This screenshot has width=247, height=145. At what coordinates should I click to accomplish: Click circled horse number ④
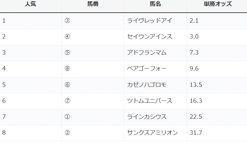click(67, 37)
